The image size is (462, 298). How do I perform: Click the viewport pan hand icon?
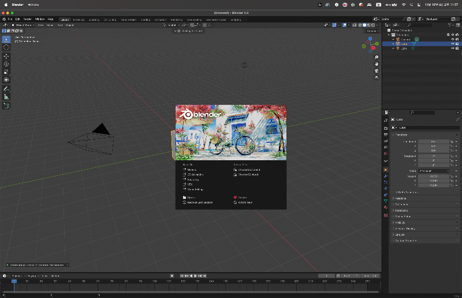377,64
